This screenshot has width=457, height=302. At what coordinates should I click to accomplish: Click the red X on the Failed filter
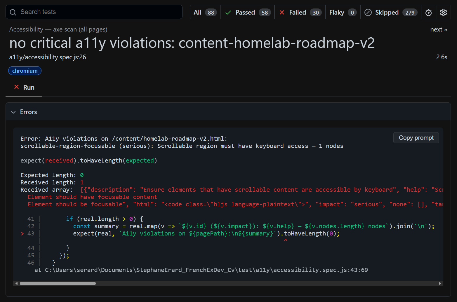(282, 12)
